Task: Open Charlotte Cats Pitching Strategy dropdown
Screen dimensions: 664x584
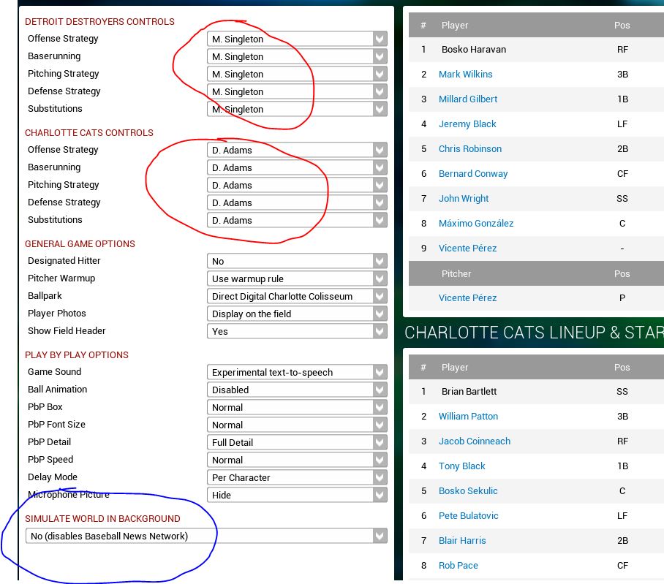Action: click(x=297, y=186)
